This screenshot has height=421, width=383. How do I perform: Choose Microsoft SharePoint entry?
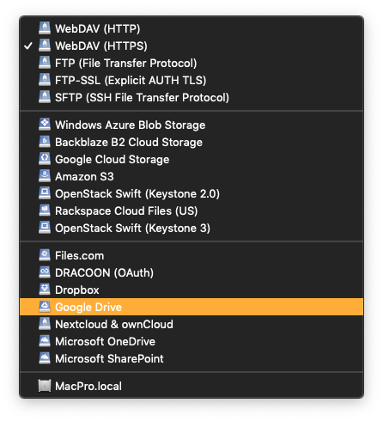point(191,358)
